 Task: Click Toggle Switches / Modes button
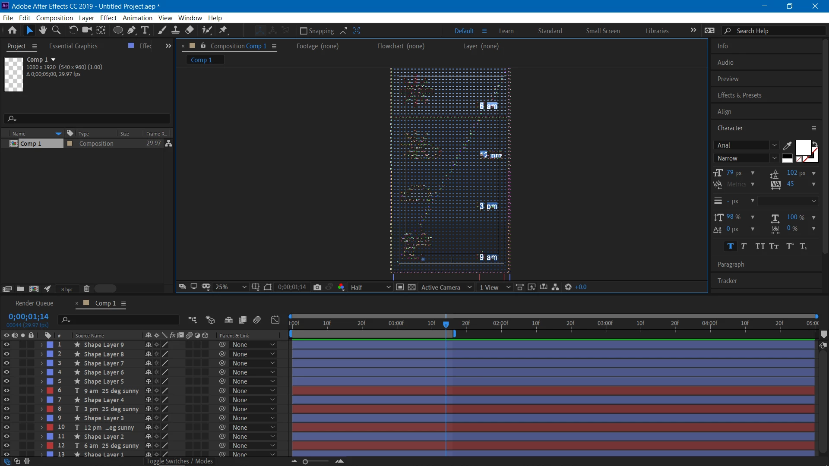pos(179,461)
